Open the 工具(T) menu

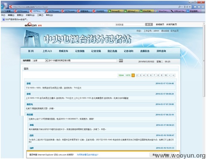[40, 15]
